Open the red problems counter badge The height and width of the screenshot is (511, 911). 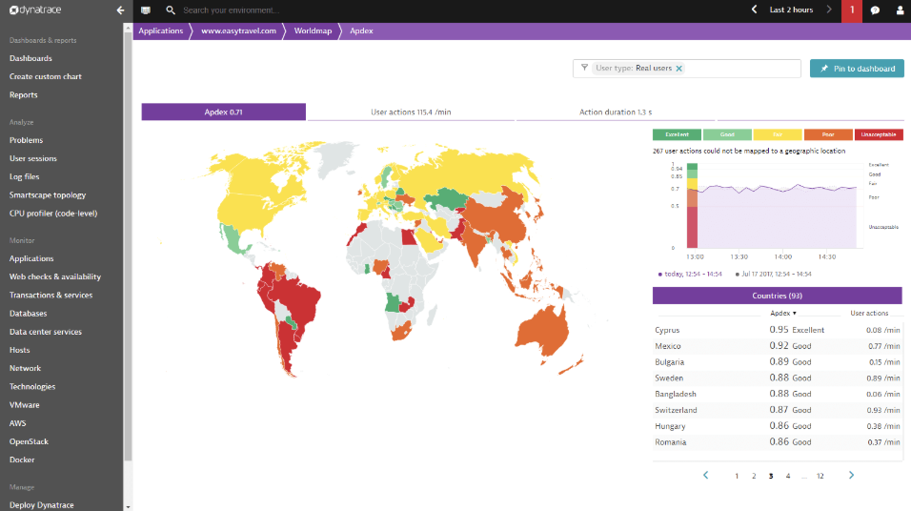click(x=852, y=11)
